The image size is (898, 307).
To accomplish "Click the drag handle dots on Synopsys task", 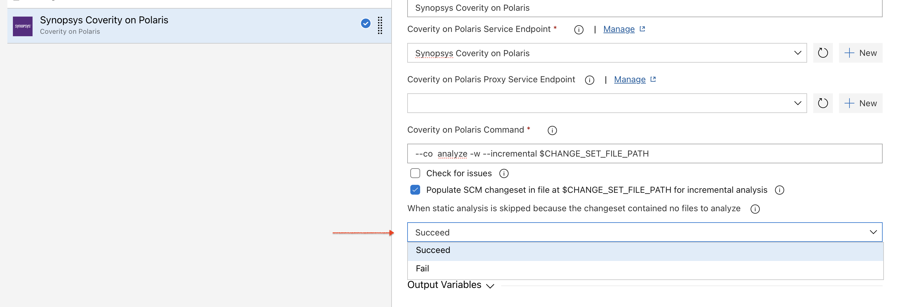I will [380, 25].
